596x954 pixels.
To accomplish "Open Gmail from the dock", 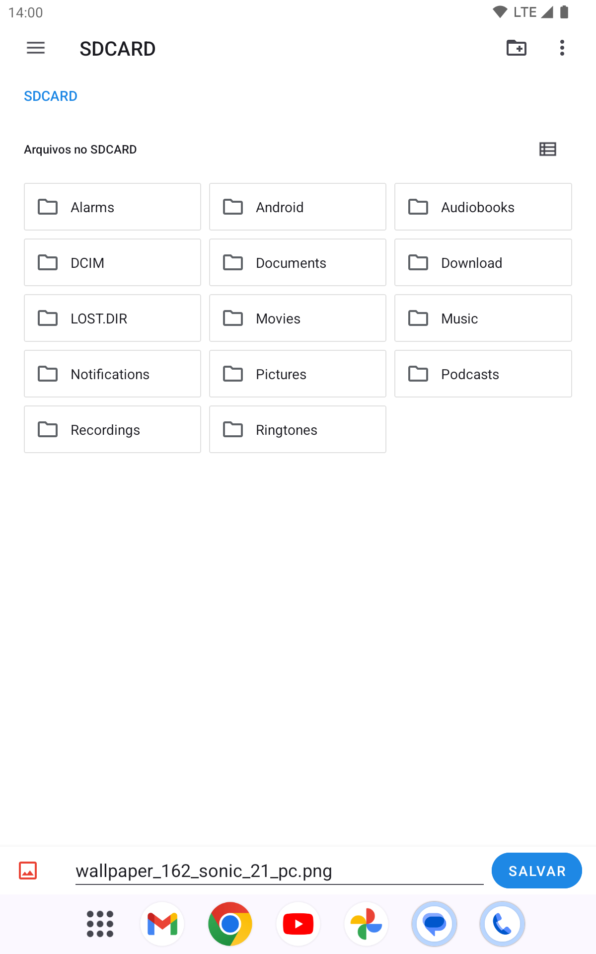I will [162, 924].
